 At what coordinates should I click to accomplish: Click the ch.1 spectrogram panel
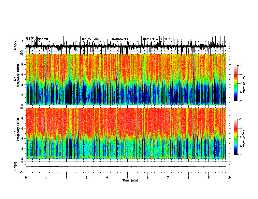(126, 79)
